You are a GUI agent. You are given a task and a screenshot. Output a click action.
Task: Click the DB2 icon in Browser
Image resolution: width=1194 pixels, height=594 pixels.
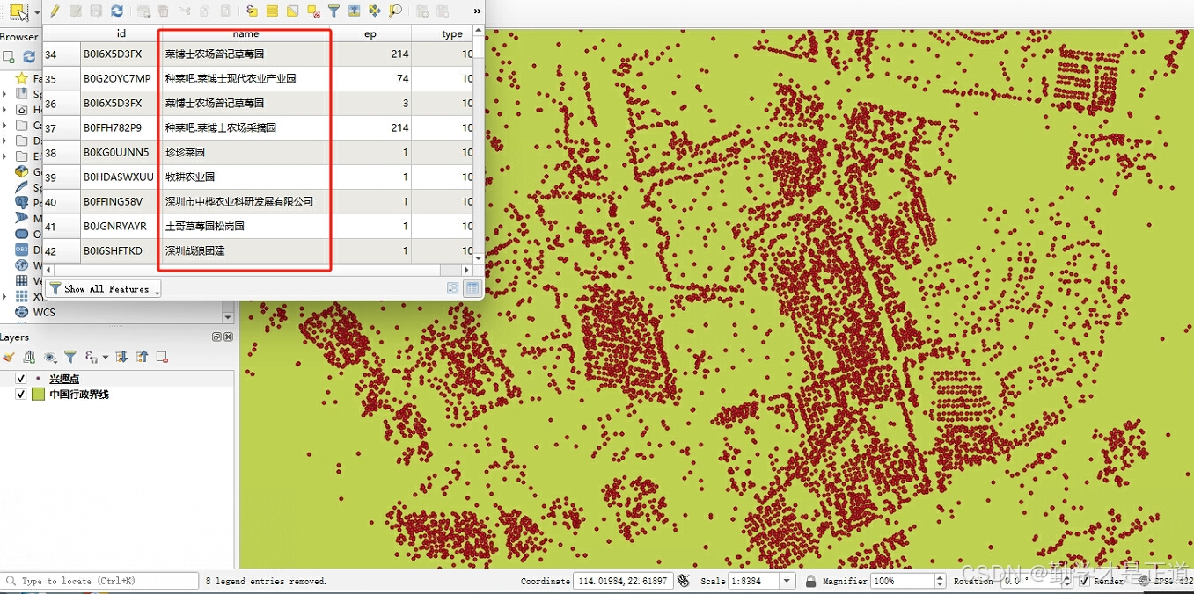pyautogui.click(x=22, y=249)
